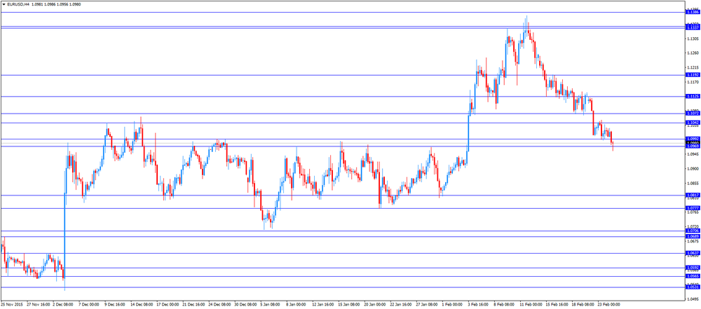Click the 1.0945 price scale value
701x309 pixels.
(x=693, y=154)
